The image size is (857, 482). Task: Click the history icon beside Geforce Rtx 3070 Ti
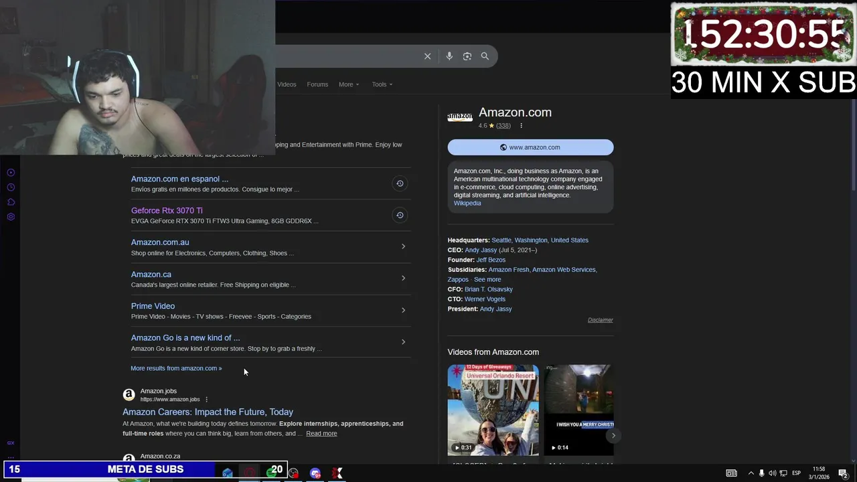pos(400,215)
